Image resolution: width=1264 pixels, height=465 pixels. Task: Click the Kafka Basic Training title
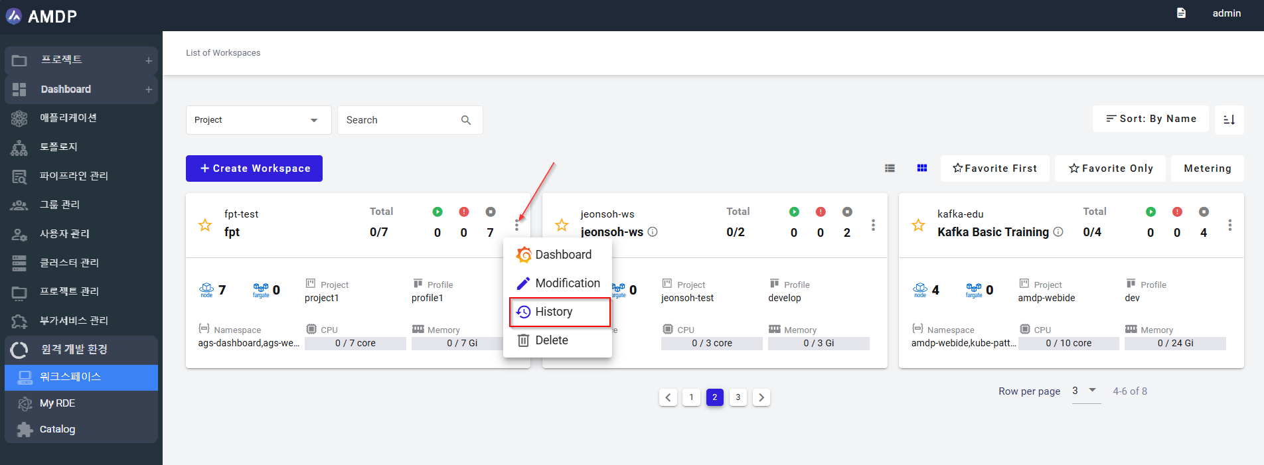993,232
